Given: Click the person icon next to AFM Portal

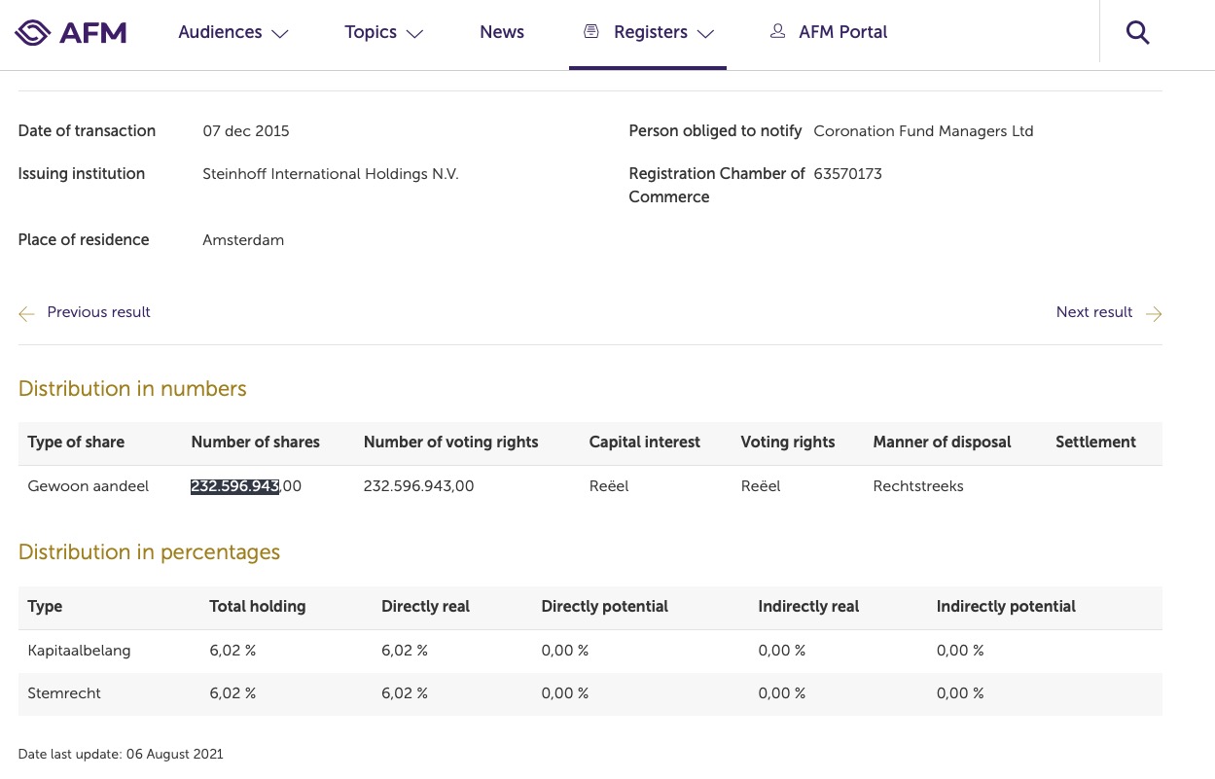Looking at the screenshot, I should (x=777, y=30).
